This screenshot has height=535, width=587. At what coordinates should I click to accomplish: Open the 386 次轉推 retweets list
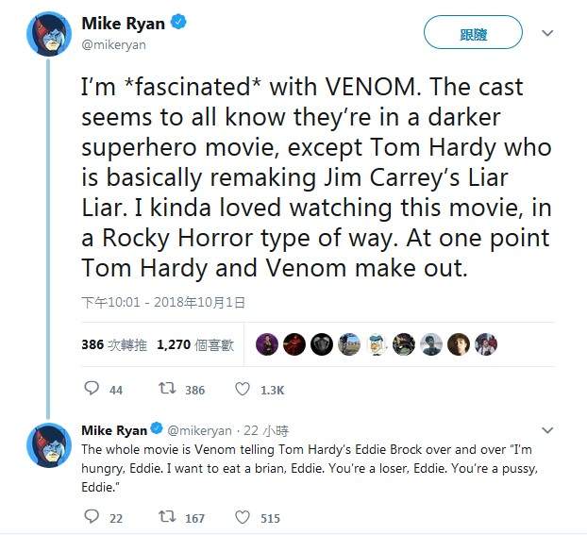(x=113, y=344)
